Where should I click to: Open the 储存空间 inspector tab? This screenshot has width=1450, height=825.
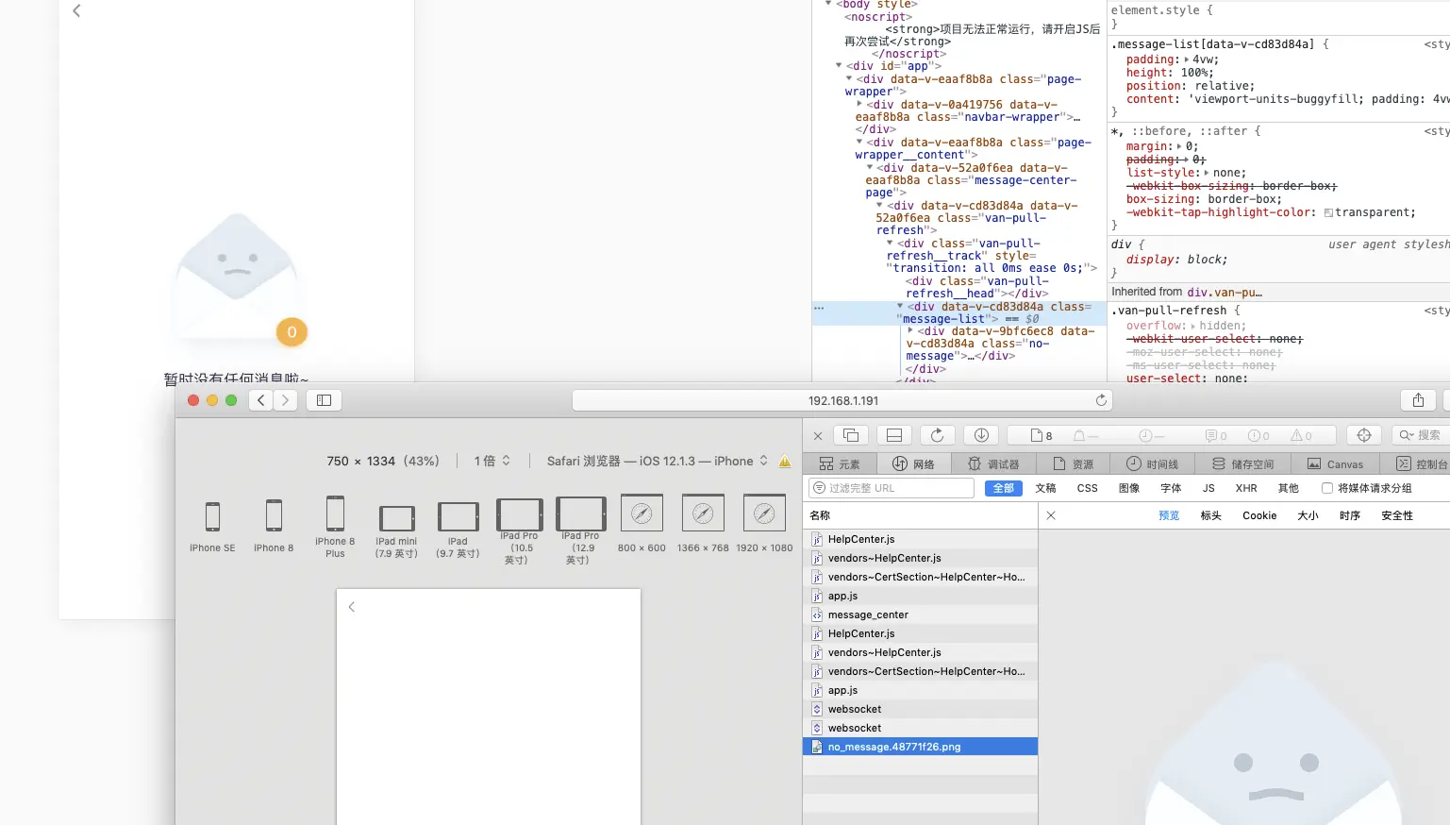(1243, 463)
